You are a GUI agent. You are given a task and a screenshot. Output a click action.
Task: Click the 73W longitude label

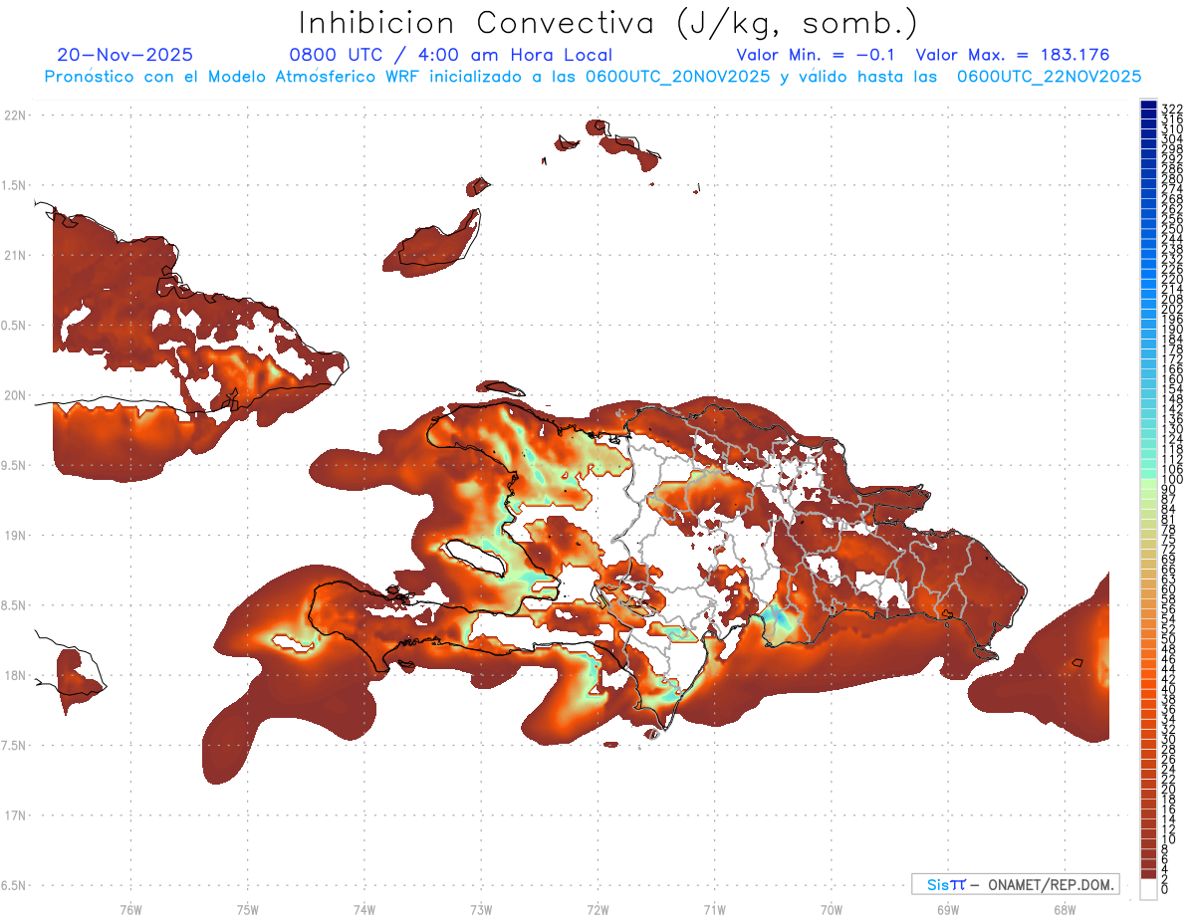pyautogui.click(x=481, y=909)
